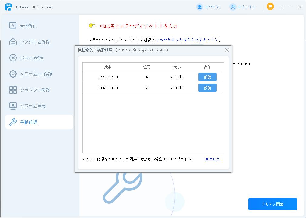
Task: Select the 75.8 kb size cell
Action: click(177, 88)
